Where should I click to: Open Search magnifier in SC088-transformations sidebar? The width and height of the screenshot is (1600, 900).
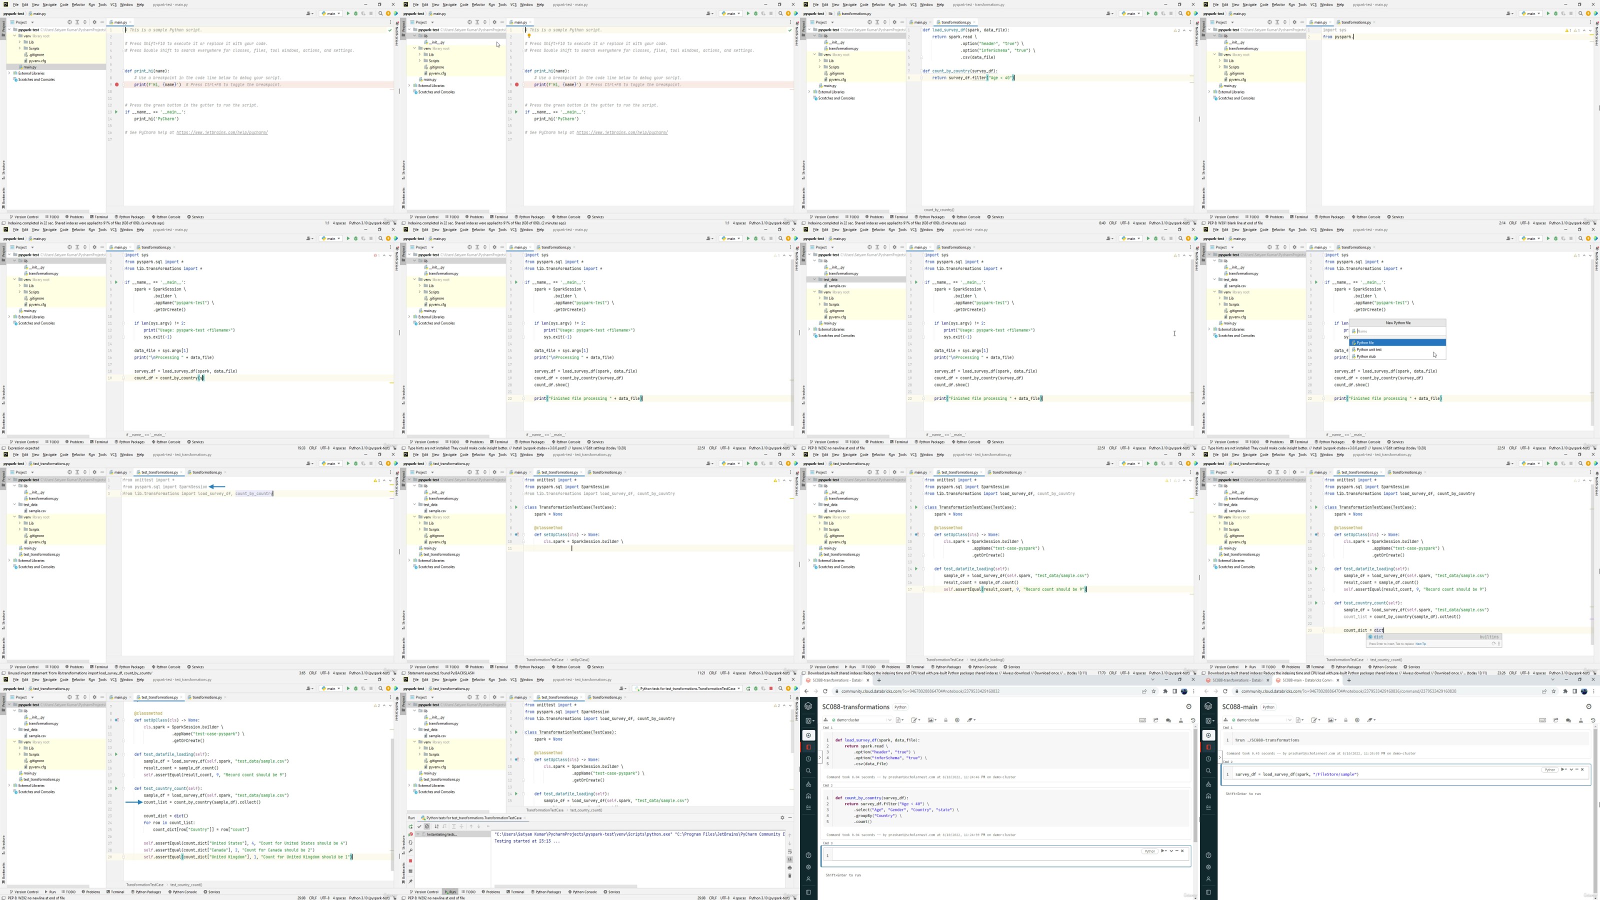tap(808, 771)
